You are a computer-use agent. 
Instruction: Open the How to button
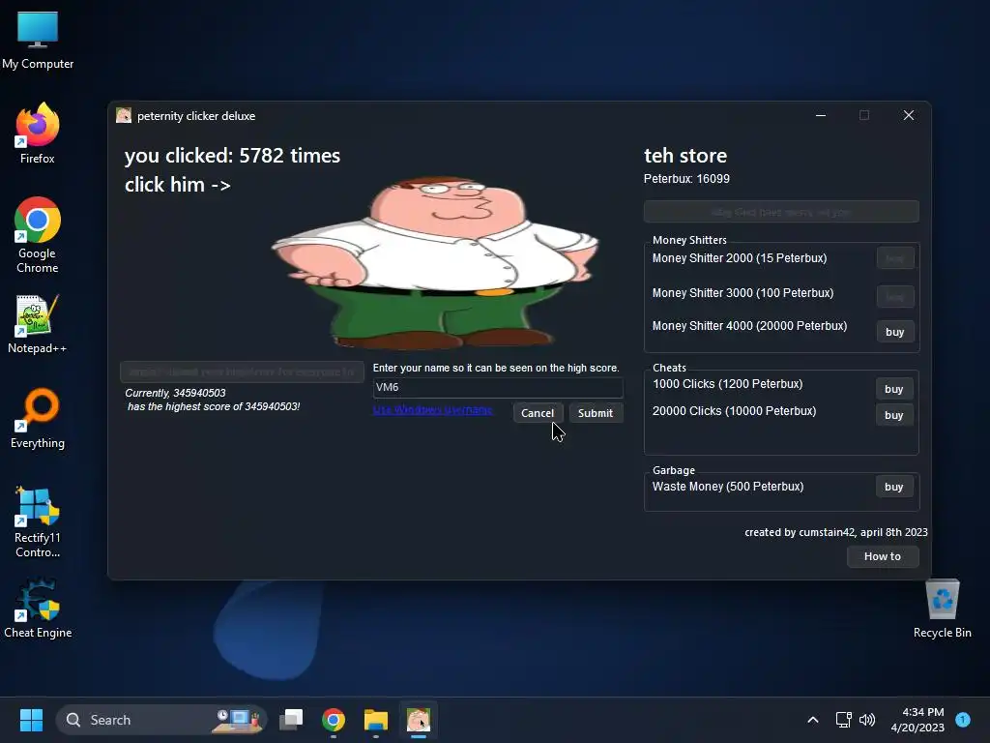(882, 556)
